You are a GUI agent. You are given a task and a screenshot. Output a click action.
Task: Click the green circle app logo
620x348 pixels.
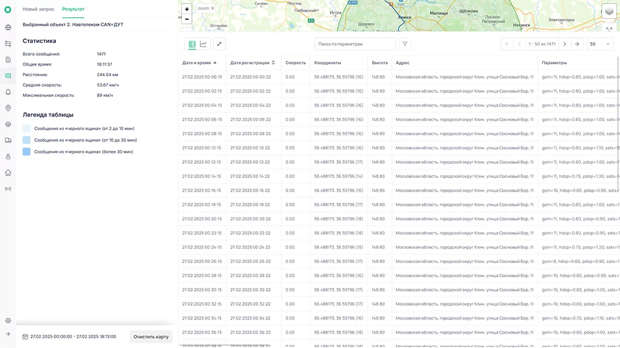[x=8, y=9]
